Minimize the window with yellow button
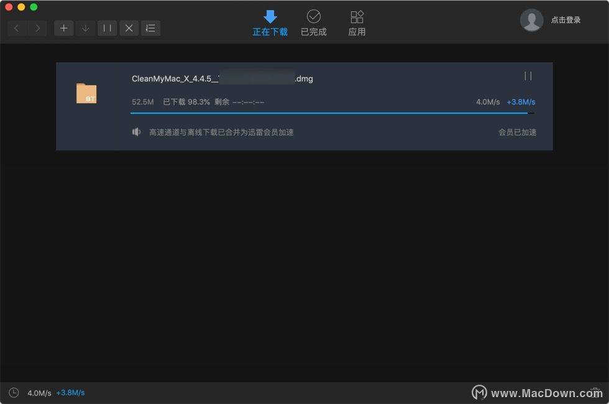The height and width of the screenshot is (404, 609). click(x=21, y=7)
